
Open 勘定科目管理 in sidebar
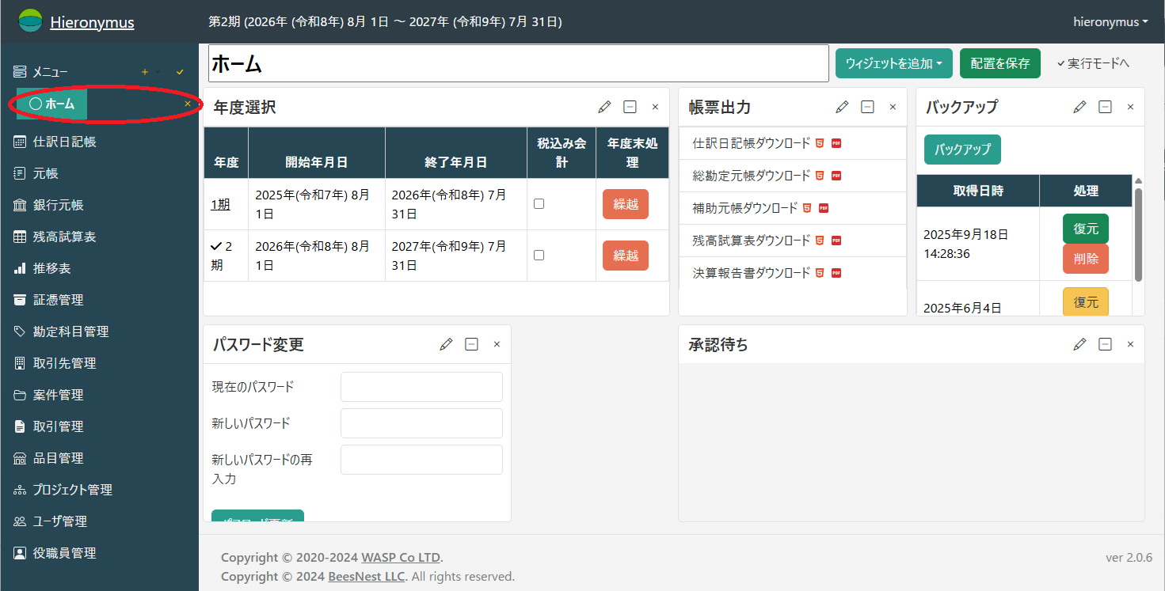[x=70, y=331]
